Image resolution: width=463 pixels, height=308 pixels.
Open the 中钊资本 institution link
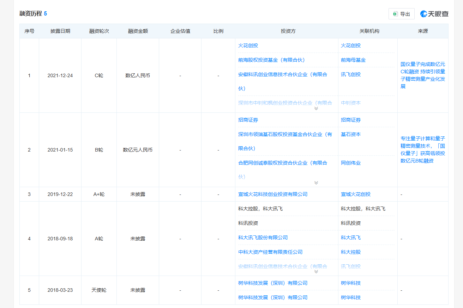click(x=351, y=103)
